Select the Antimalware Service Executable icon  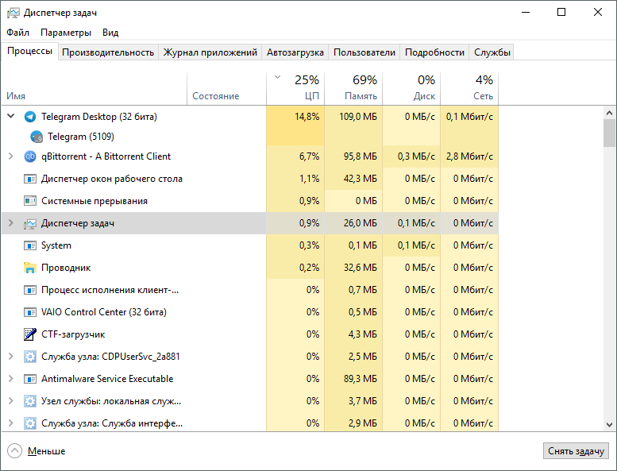click(30, 379)
